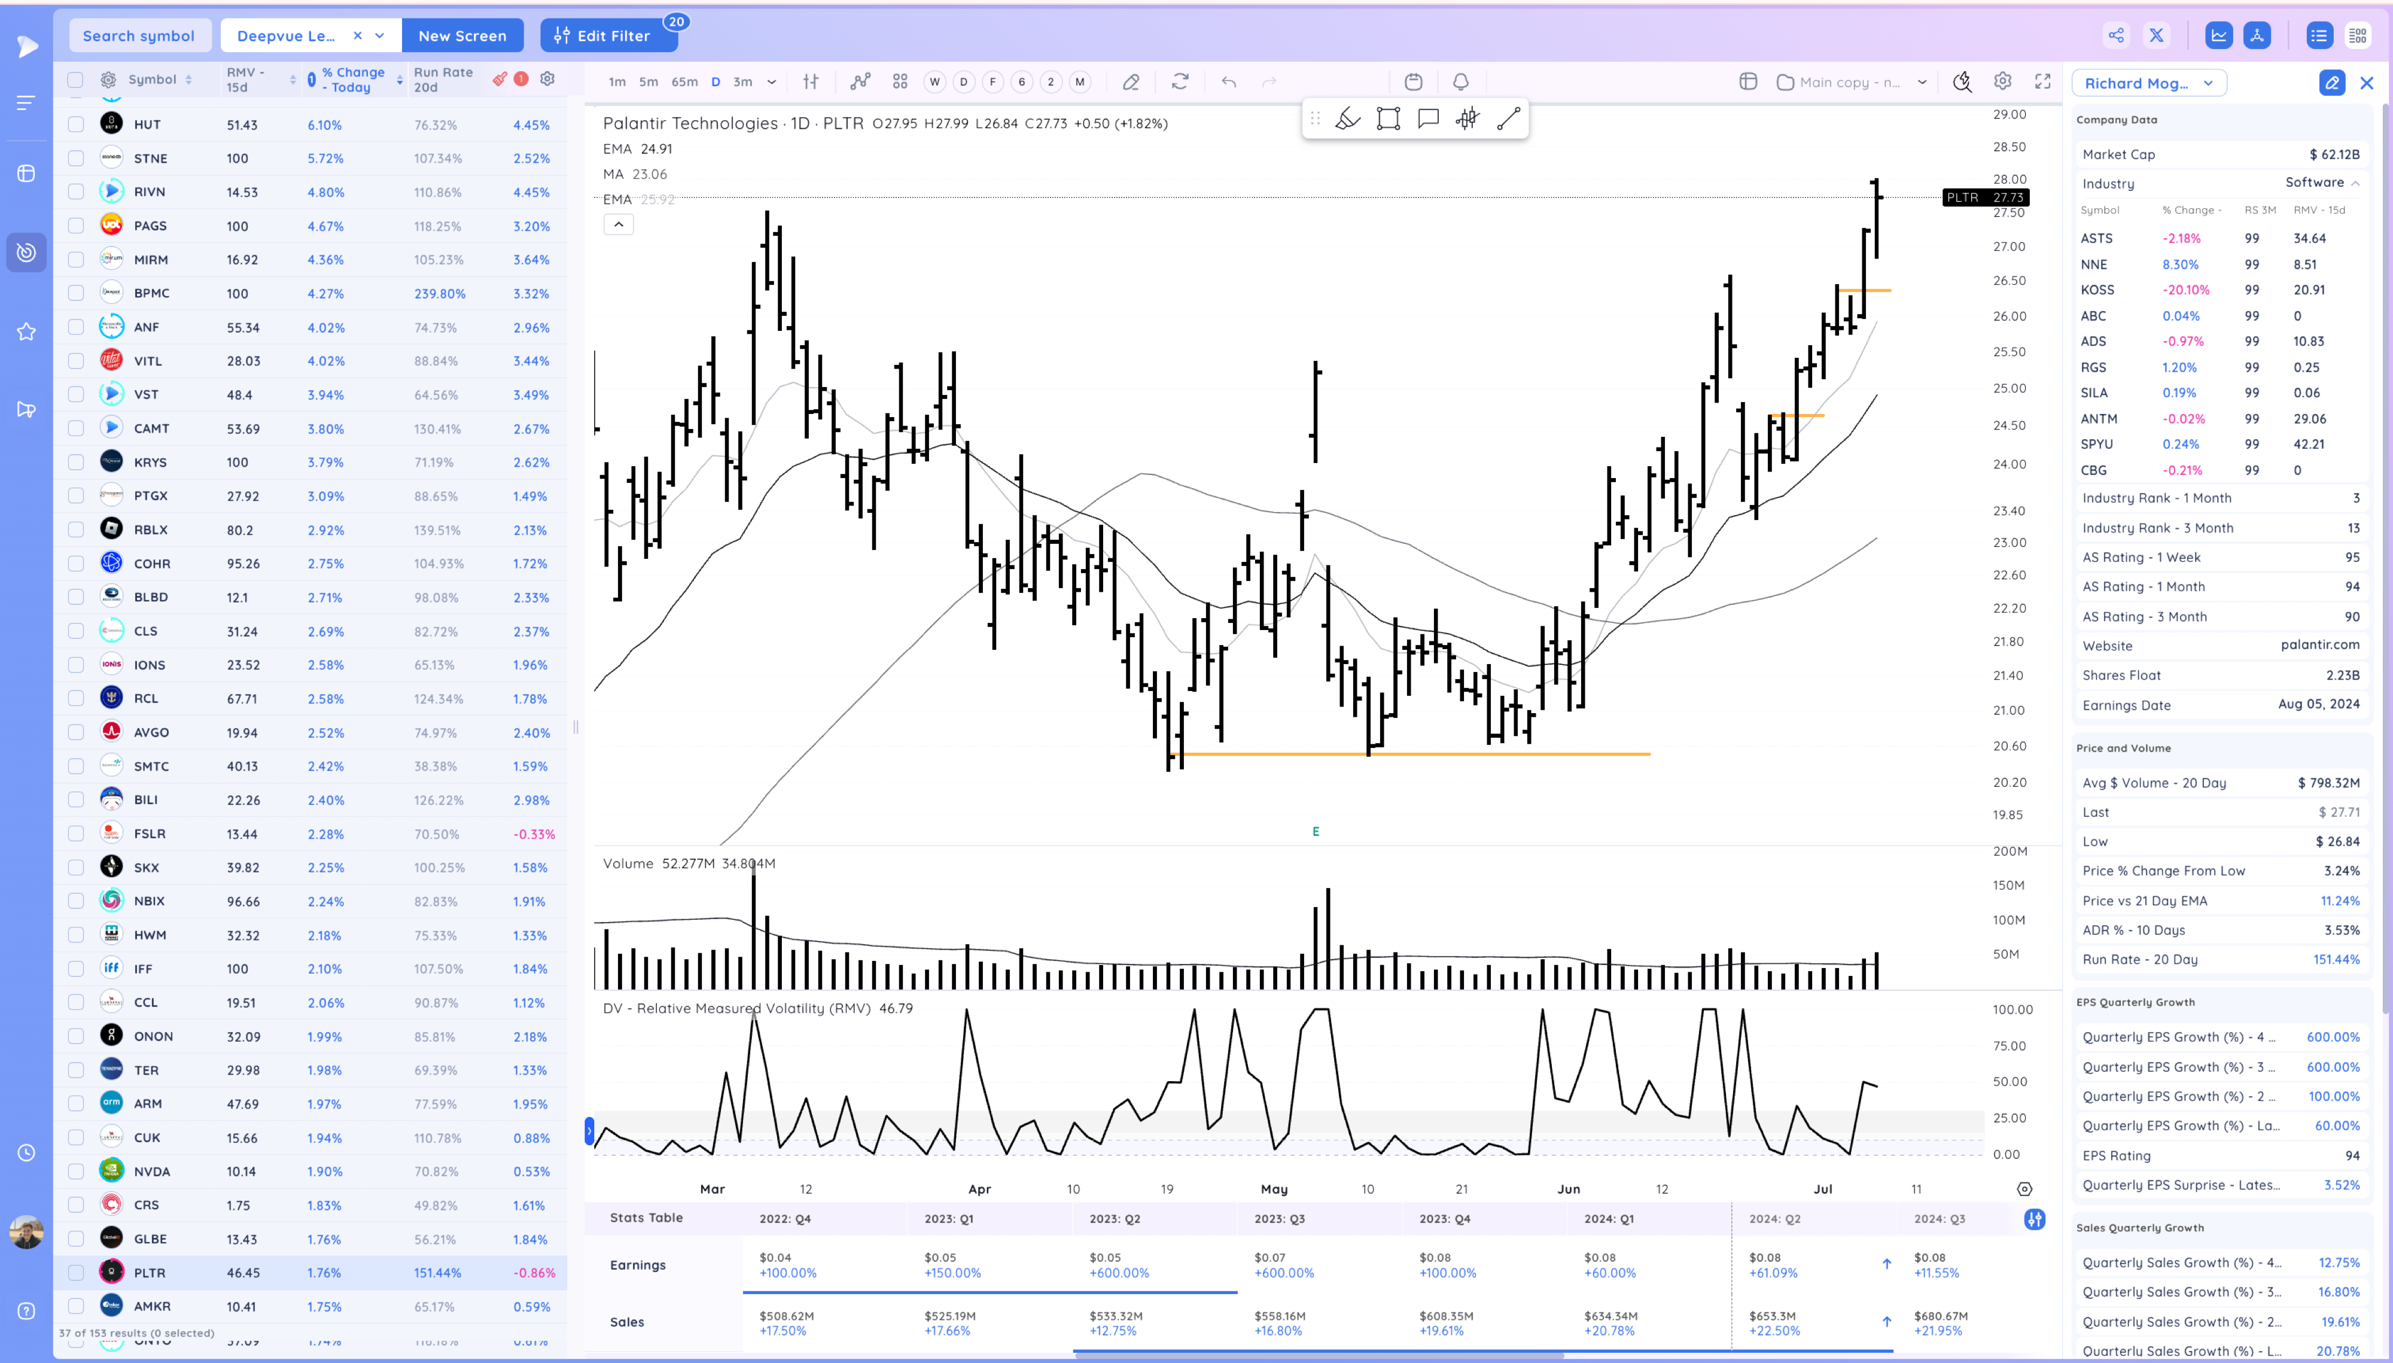The height and width of the screenshot is (1363, 2393).
Task: Click the refresh chart icon
Action: click(1180, 83)
